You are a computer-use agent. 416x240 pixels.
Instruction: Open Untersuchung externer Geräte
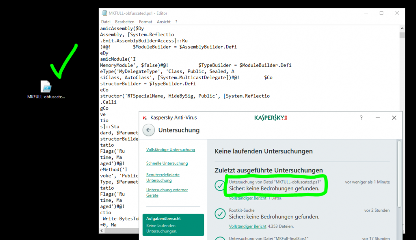(x=167, y=193)
